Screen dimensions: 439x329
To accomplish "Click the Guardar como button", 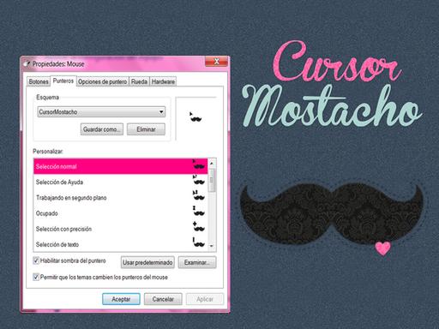I will coord(102,129).
